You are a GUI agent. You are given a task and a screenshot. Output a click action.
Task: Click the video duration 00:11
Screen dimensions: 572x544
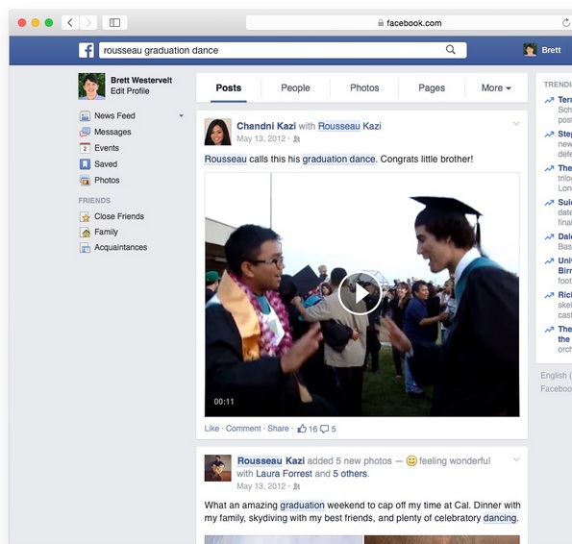(224, 402)
